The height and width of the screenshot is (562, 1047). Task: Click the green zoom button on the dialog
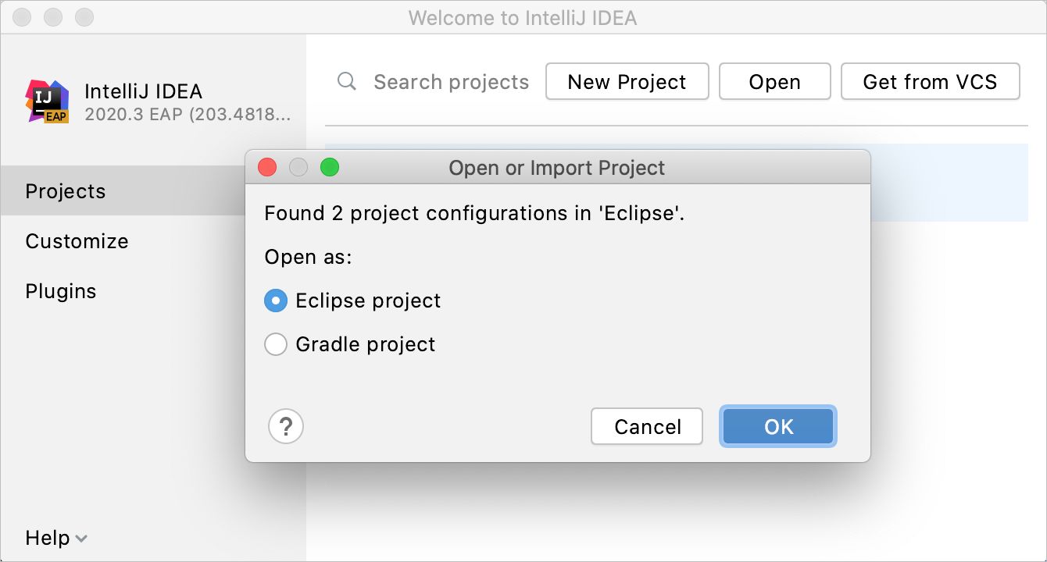[330, 167]
